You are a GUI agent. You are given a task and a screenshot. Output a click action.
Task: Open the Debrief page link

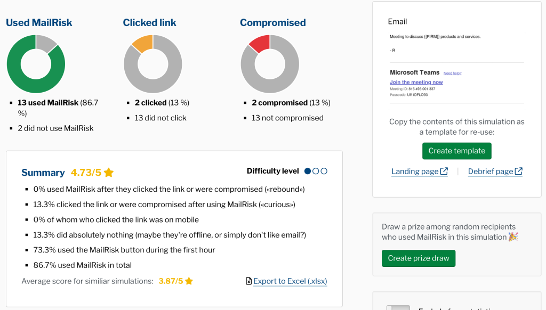tap(491, 172)
